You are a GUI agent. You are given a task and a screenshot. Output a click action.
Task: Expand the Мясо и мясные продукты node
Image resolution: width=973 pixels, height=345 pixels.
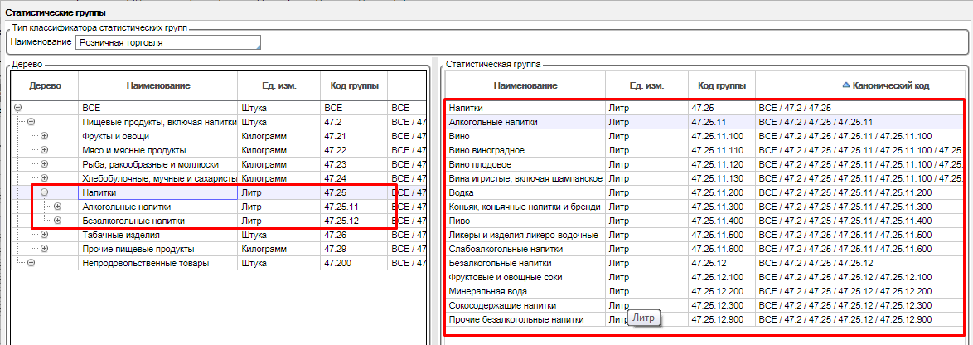[45, 150]
